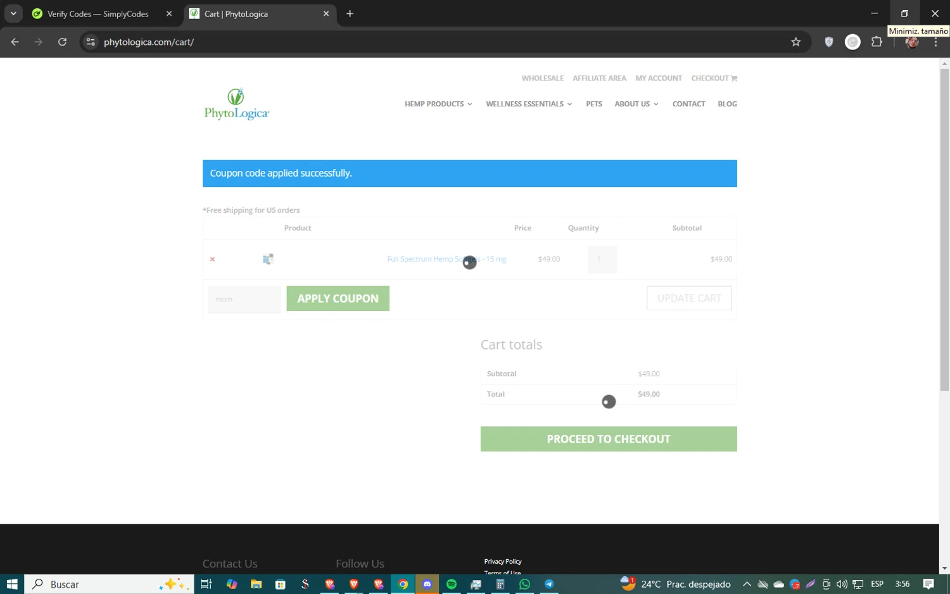Image resolution: width=950 pixels, height=594 pixels.
Task: Open new tab with plus button
Action: click(350, 13)
